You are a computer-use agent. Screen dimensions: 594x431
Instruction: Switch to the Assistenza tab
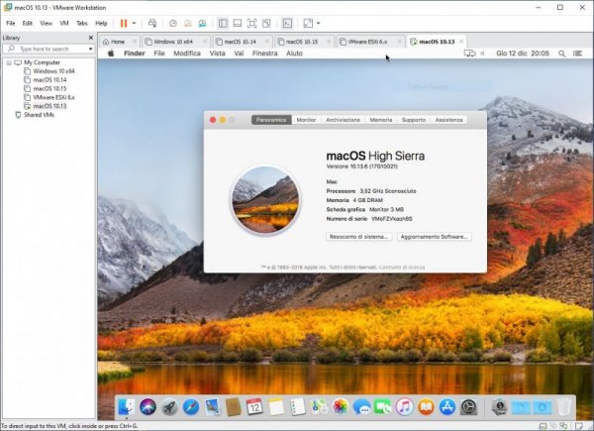click(x=448, y=120)
